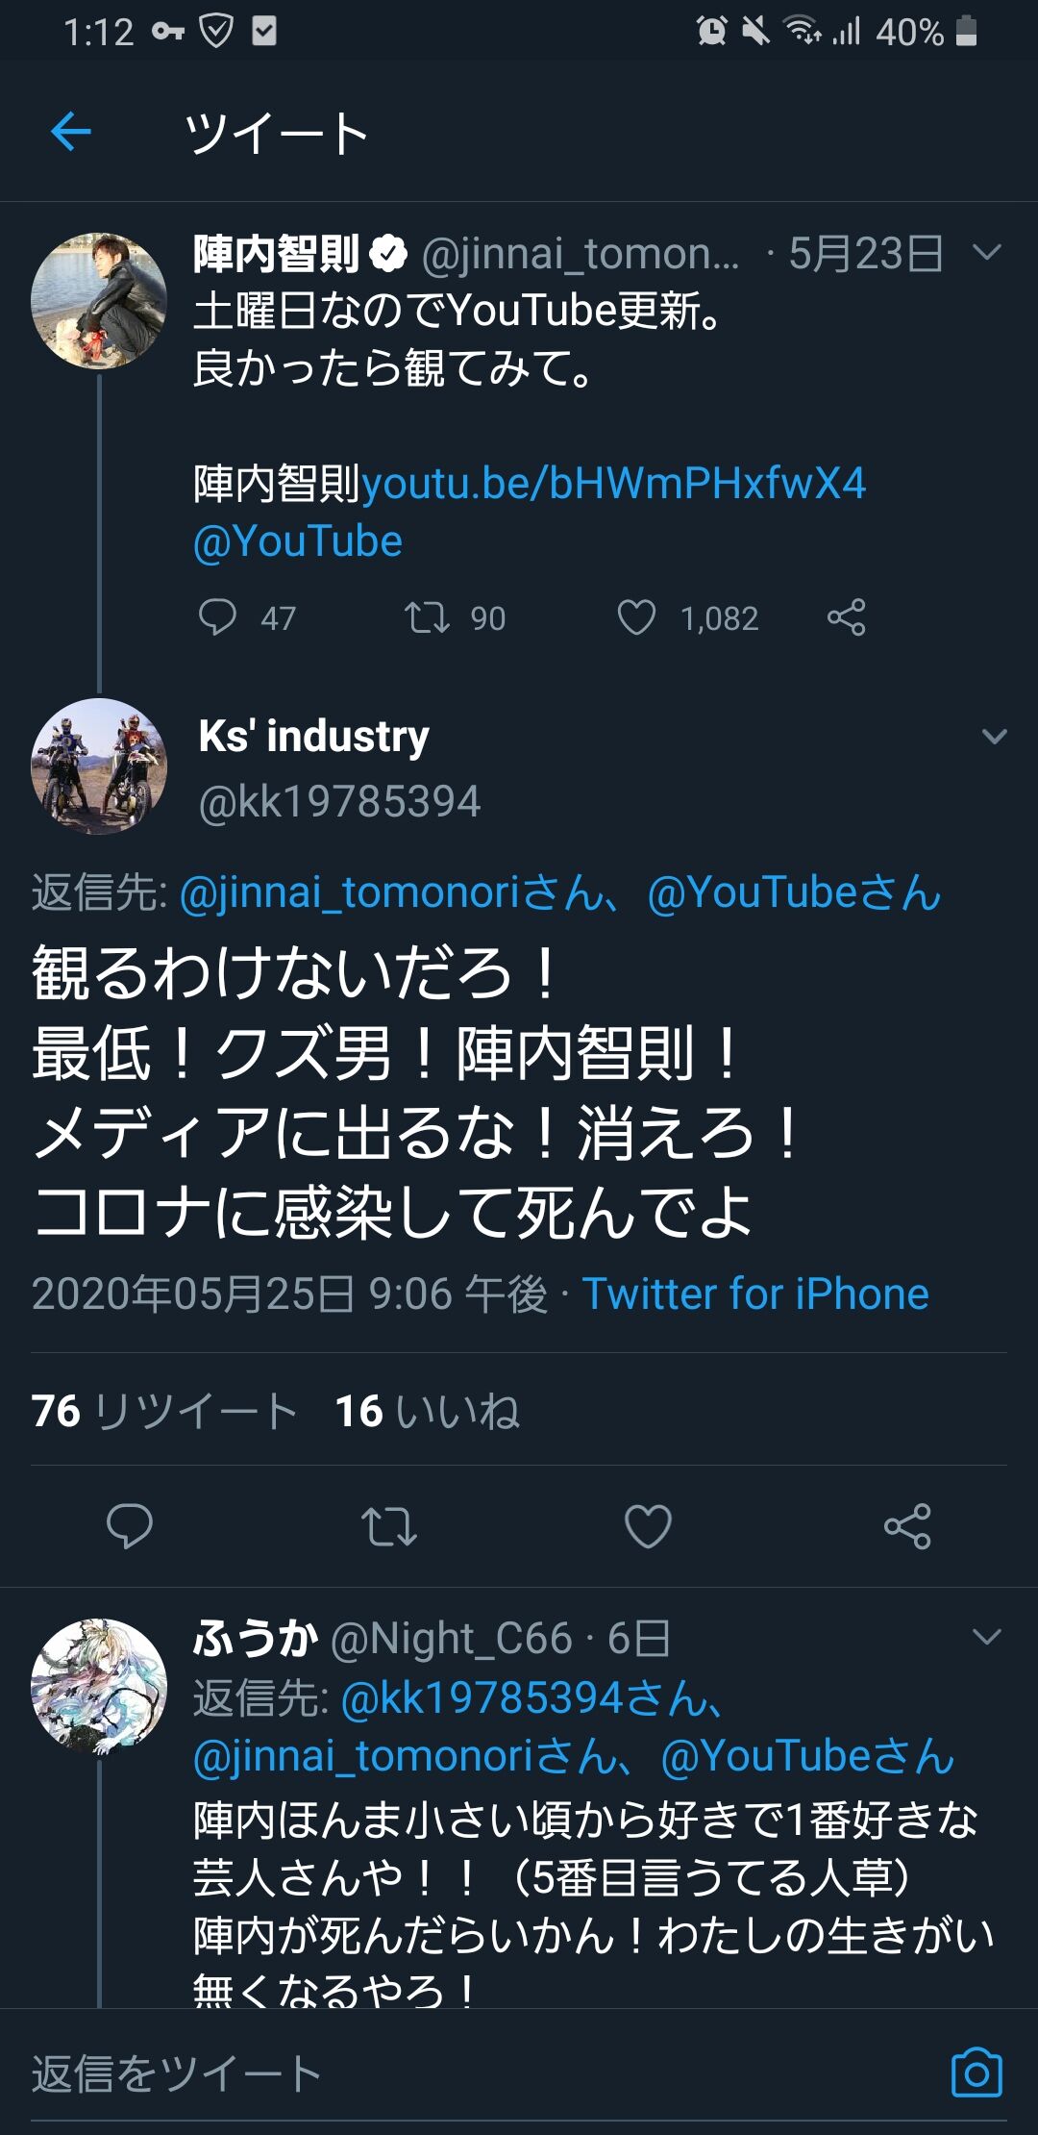Reply to the Ks' industry tweet
The image size is (1038, 2135).
coord(129,1525)
